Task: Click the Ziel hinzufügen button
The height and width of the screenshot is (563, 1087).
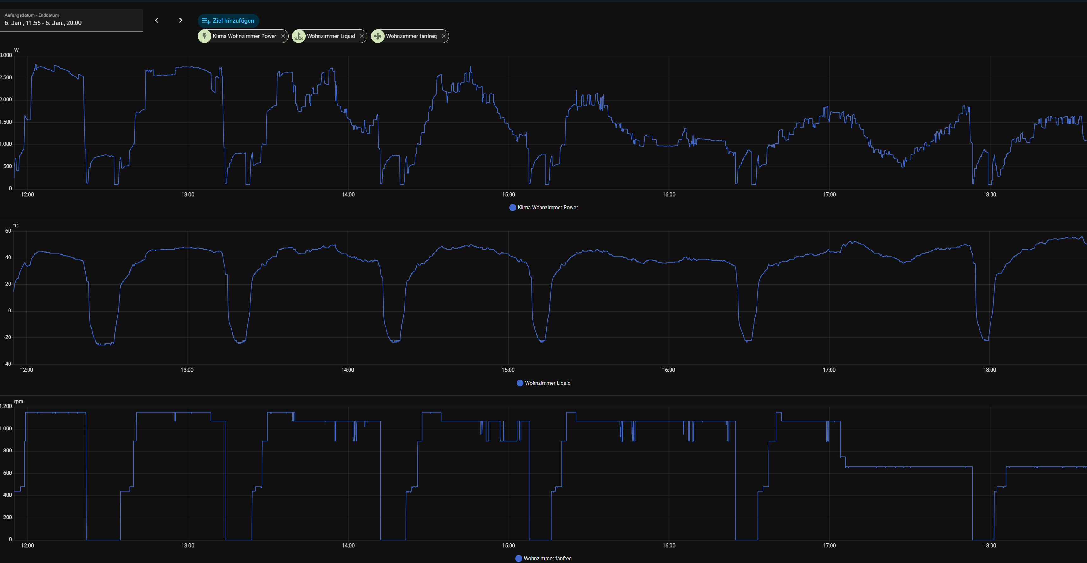Action: coord(228,21)
